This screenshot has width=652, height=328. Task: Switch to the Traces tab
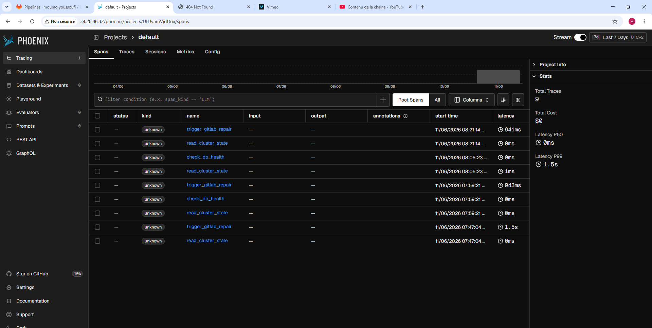(127, 52)
